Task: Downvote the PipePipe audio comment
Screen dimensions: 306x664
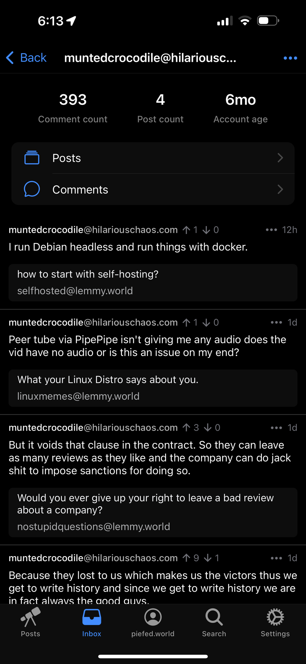Action: (206, 322)
